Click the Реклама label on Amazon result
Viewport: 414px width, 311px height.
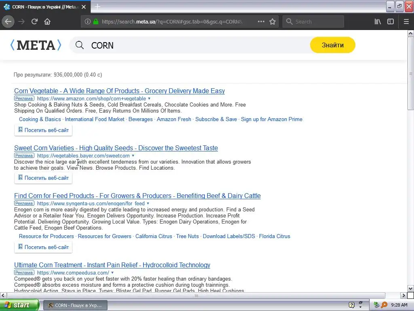click(x=24, y=99)
